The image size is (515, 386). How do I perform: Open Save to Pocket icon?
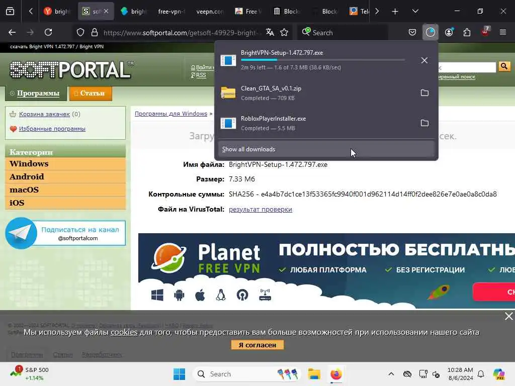[x=412, y=32]
